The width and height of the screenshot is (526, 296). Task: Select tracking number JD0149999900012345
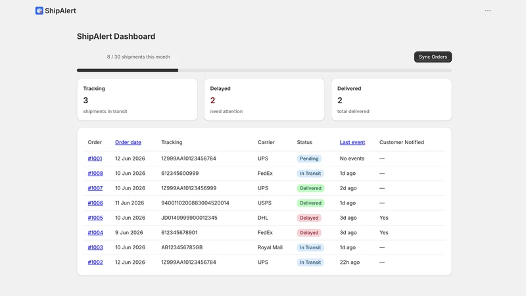[x=189, y=218]
